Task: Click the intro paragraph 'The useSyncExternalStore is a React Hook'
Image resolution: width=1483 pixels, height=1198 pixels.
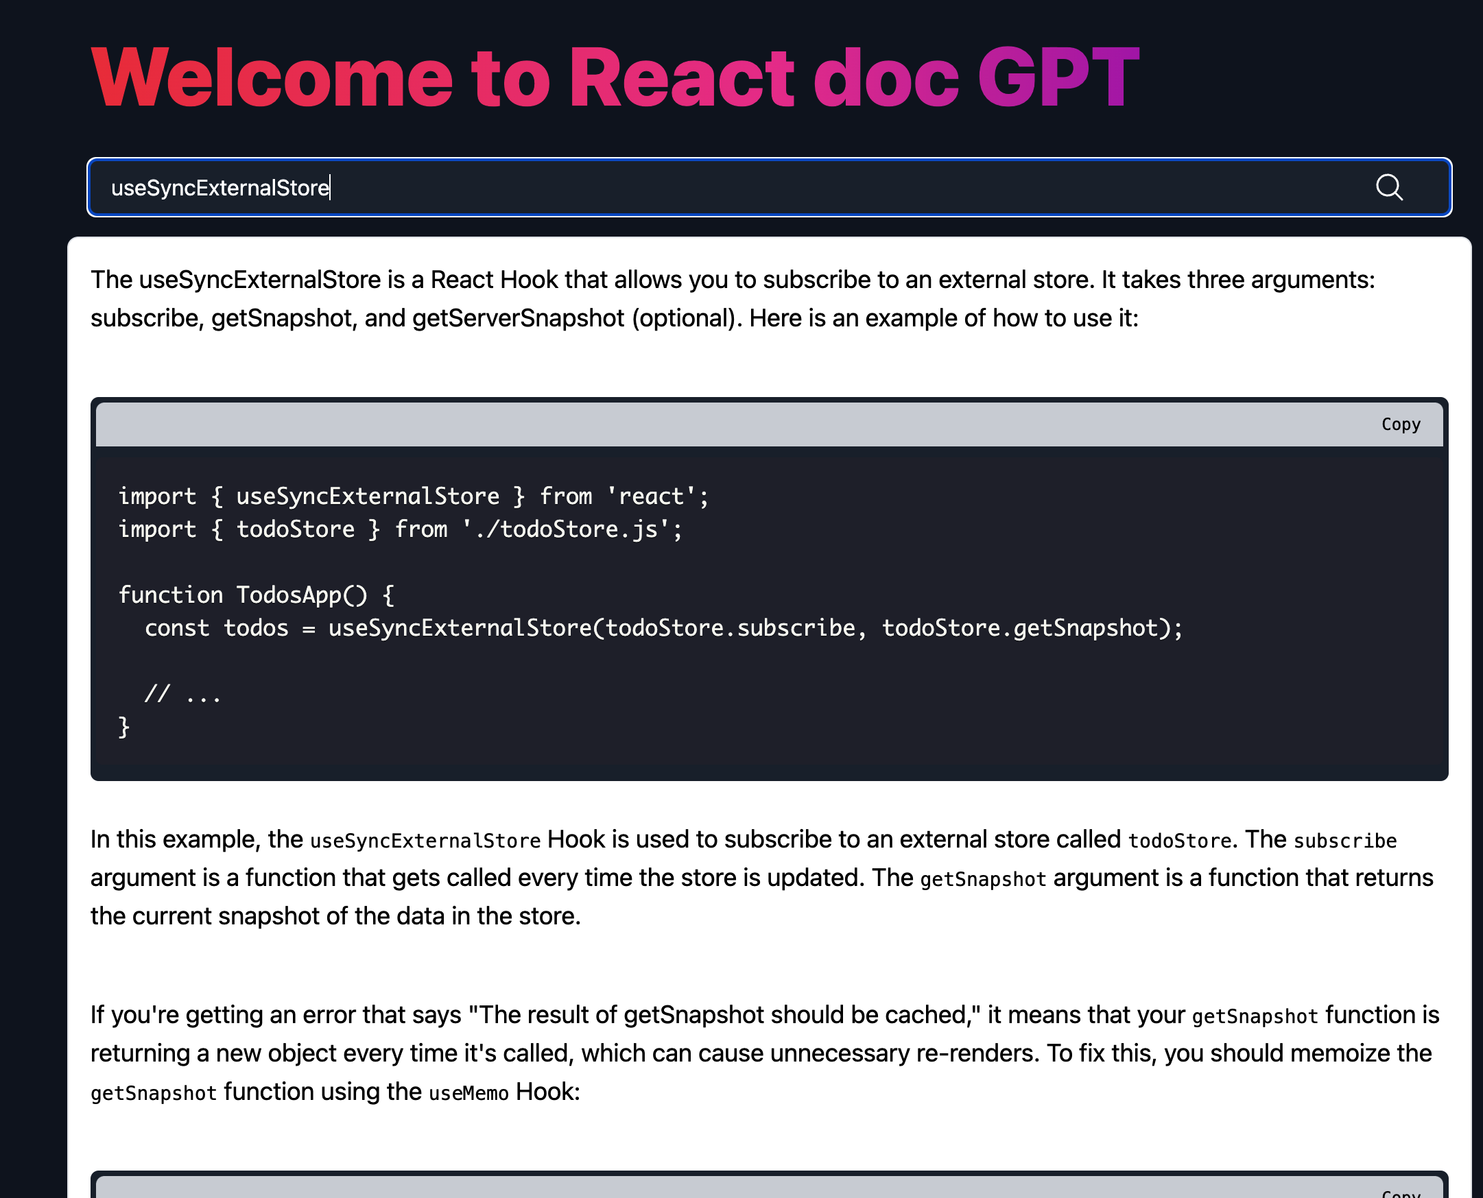Action: click(x=732, y=299)
